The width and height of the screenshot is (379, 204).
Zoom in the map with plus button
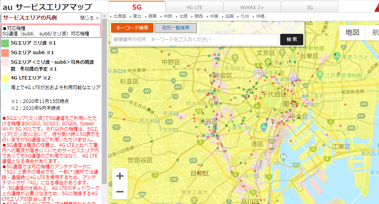pos(120,176)
